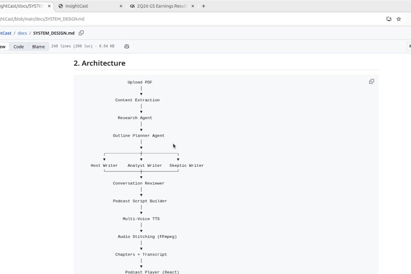Copy the architecture code block contents
This screenshot has height=274, width=411.
(371, 82)
